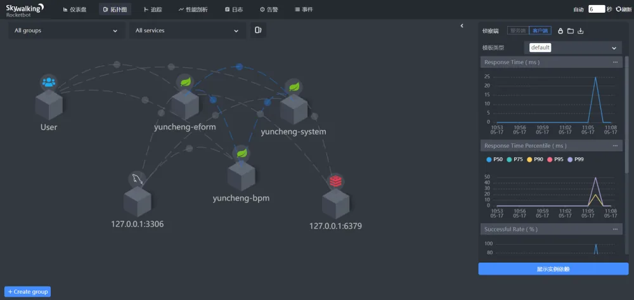Click the Create group button
The width and height of the screenshot is (634, 300).
(27, 292)
